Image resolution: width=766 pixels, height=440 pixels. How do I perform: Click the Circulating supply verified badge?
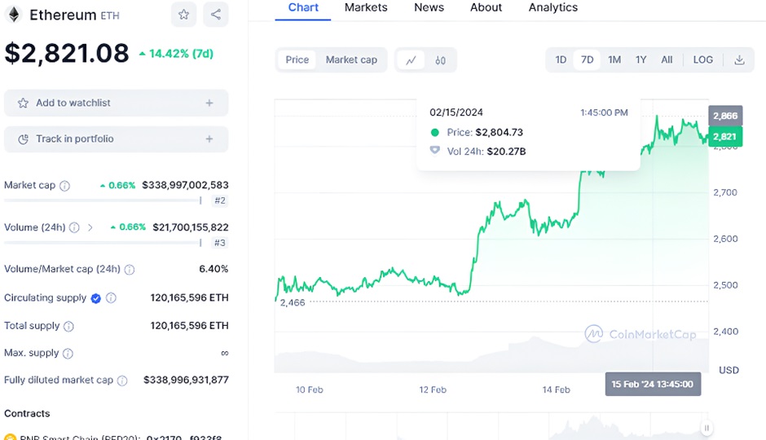tap(96, 298)
